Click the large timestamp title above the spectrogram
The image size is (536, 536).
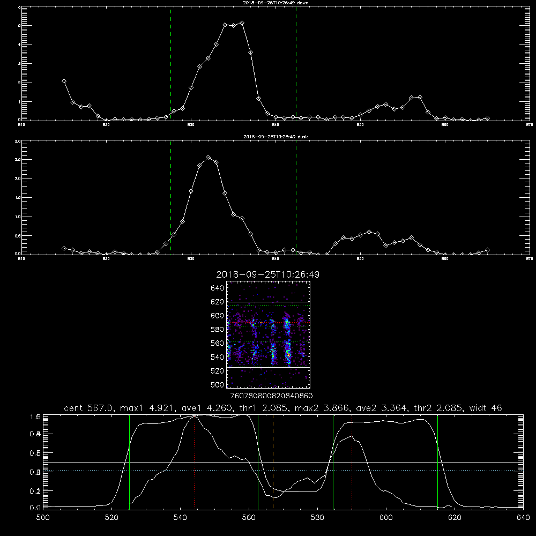click(267, 274)
